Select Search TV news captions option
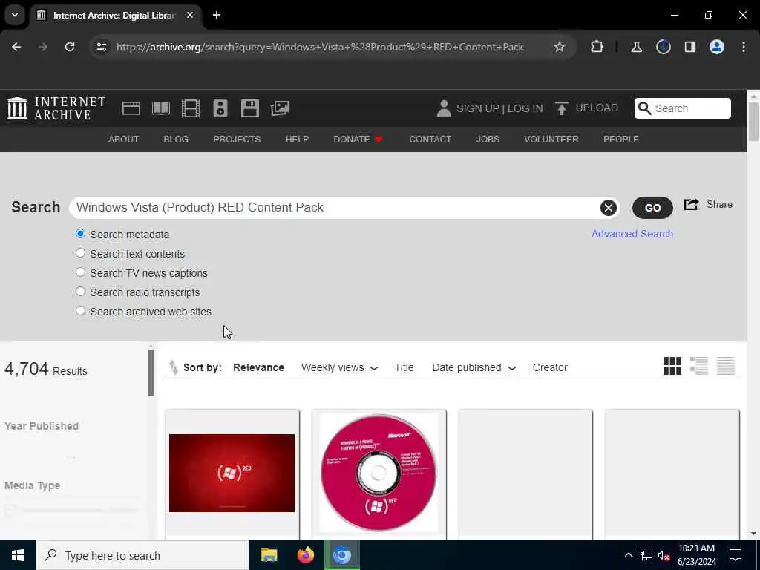This screenshot has height=570, width=760. (x=80, y=272)
